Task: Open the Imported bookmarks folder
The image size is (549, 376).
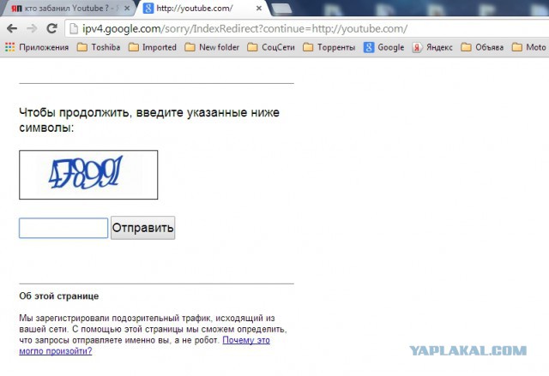Action: point(153,47)
